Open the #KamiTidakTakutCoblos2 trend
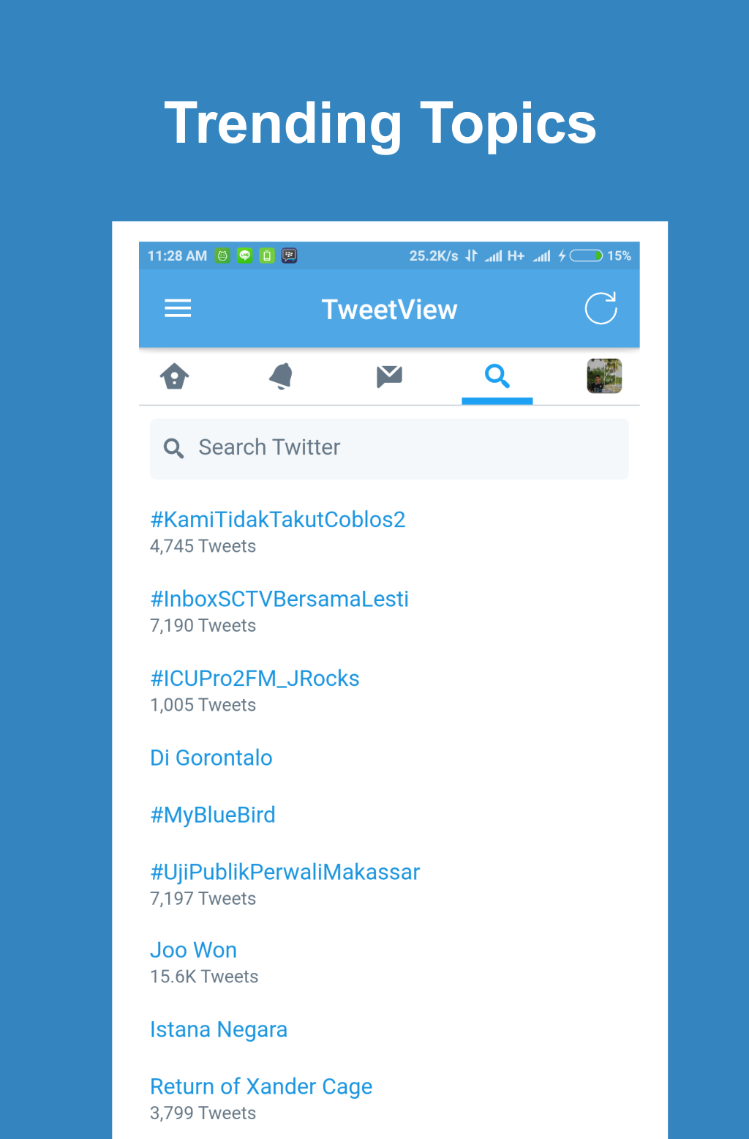This screenshot has height=1139, width=749. [x=278, y=520]
